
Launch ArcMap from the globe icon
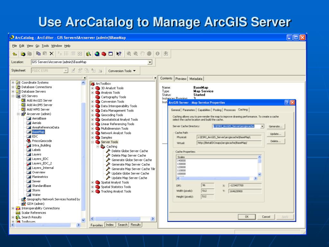(x=97, y=54)
